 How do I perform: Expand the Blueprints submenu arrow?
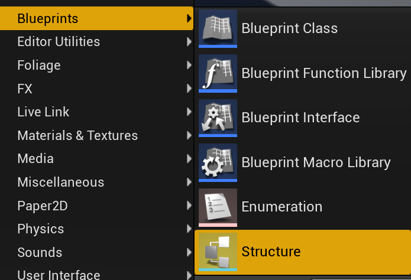(189, 18)
